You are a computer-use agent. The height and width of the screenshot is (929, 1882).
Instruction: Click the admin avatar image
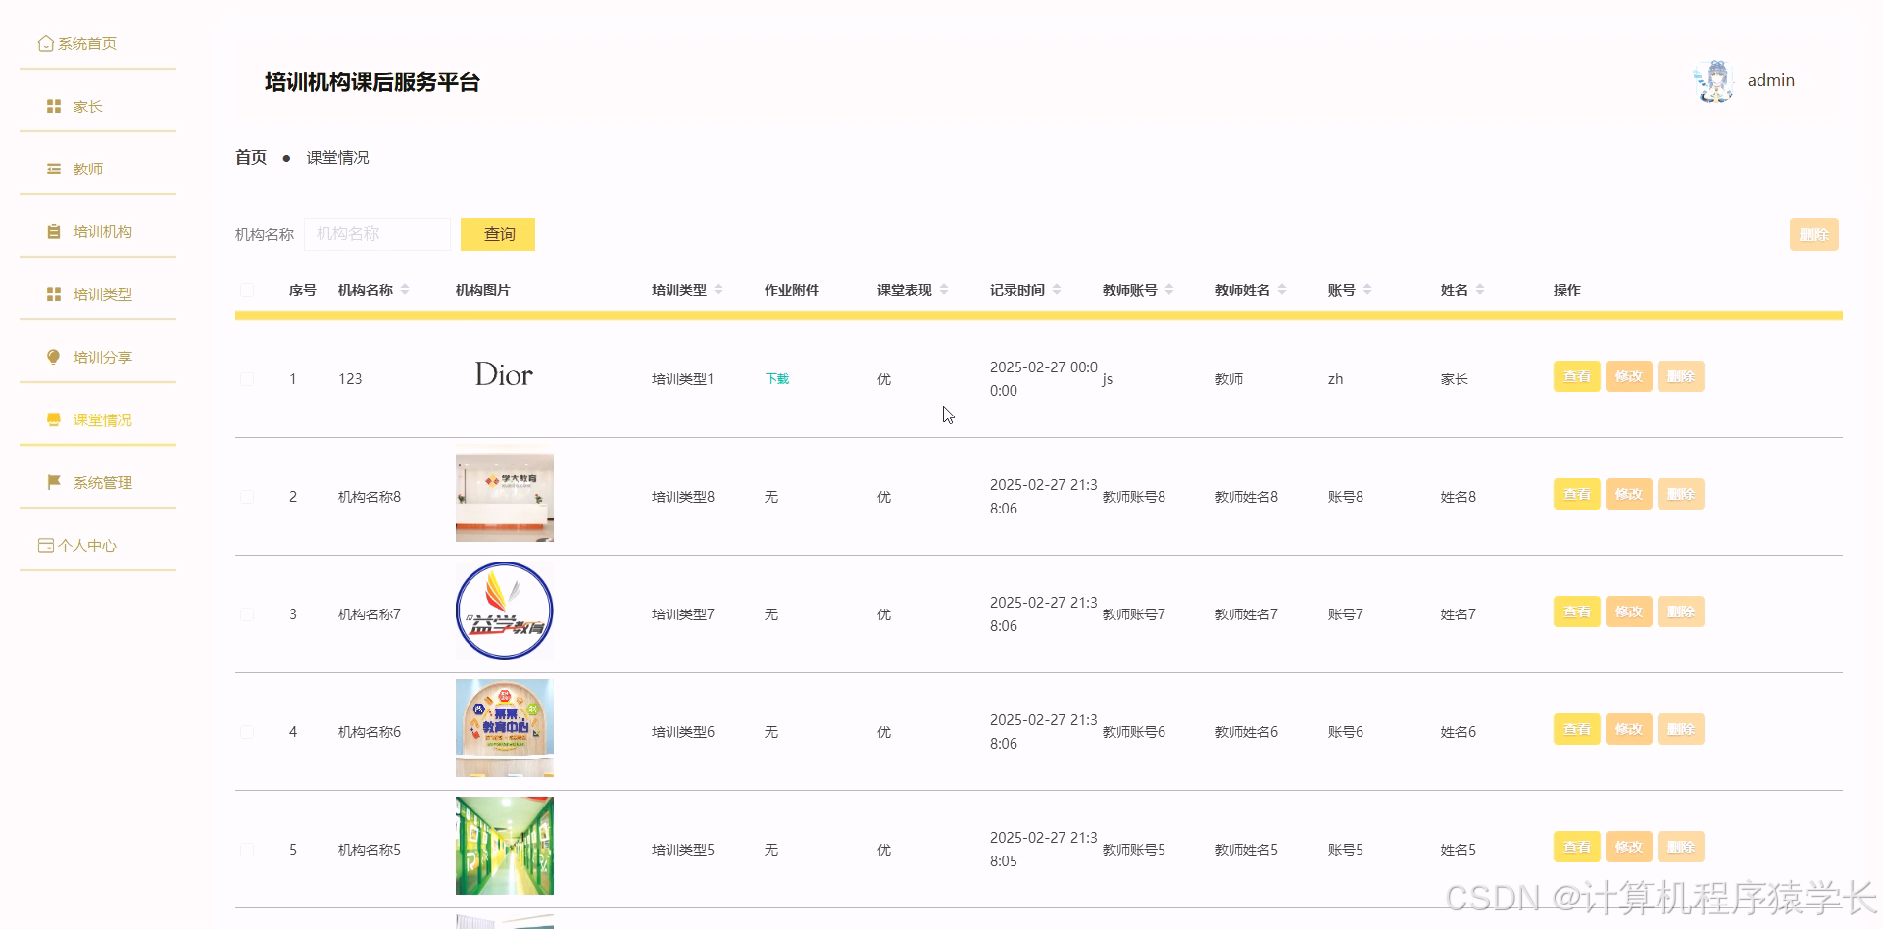pos(1714,81)
